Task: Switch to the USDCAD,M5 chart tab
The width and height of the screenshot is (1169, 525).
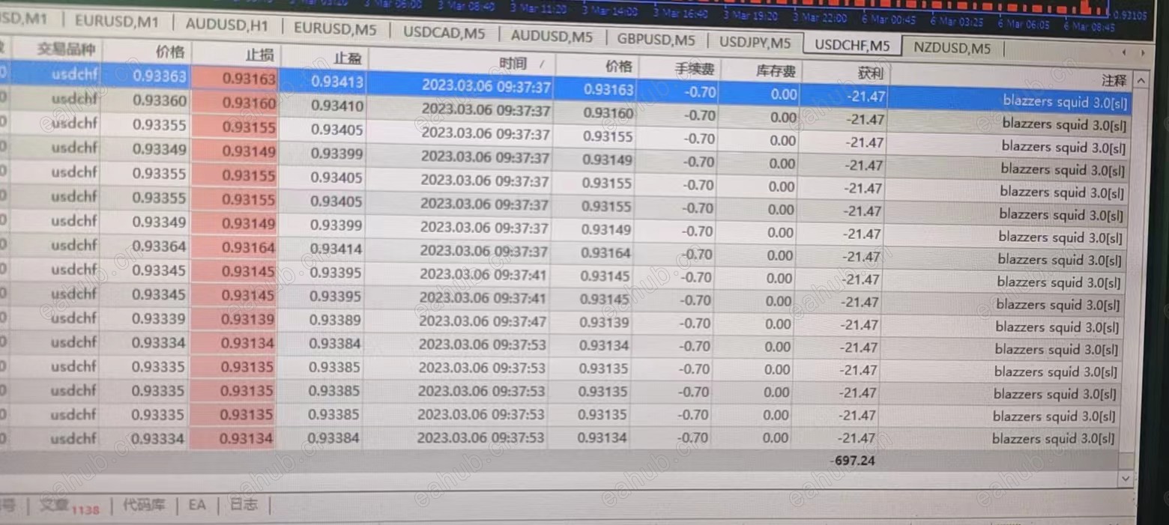Action: click(444, 33)
